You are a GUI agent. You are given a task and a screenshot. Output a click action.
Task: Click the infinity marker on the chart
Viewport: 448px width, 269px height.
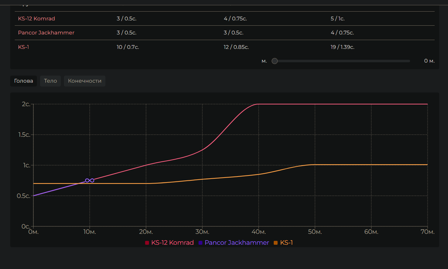pos(90,180)
